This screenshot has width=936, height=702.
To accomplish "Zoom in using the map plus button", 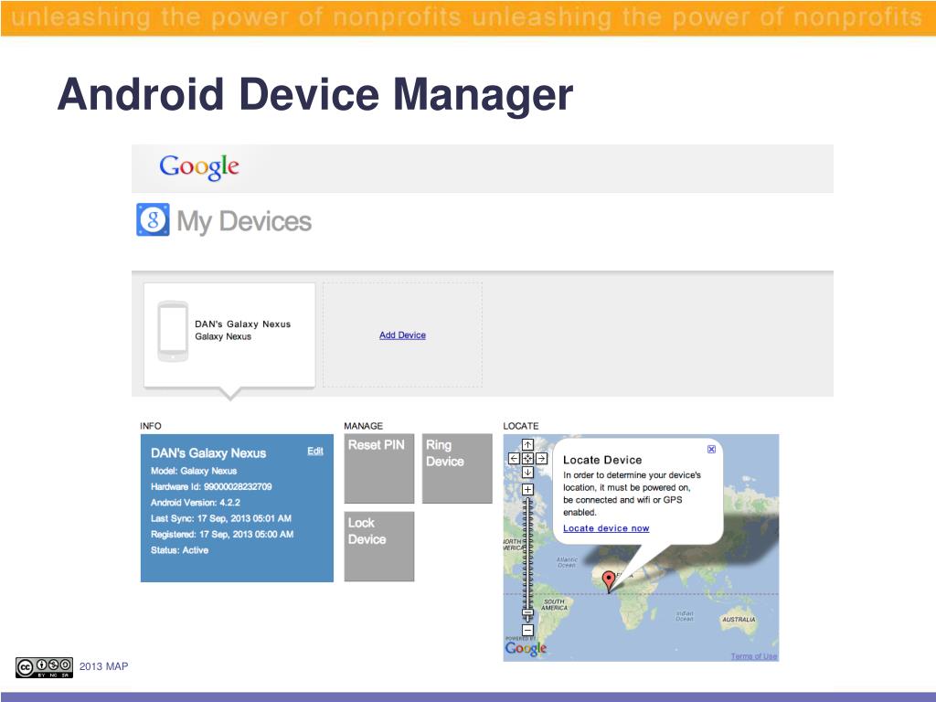I will (527, 490).
